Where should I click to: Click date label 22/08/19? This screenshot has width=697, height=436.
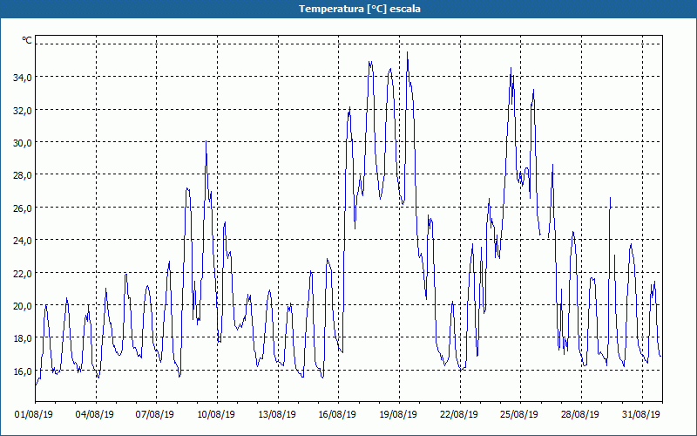coord(459,414)
